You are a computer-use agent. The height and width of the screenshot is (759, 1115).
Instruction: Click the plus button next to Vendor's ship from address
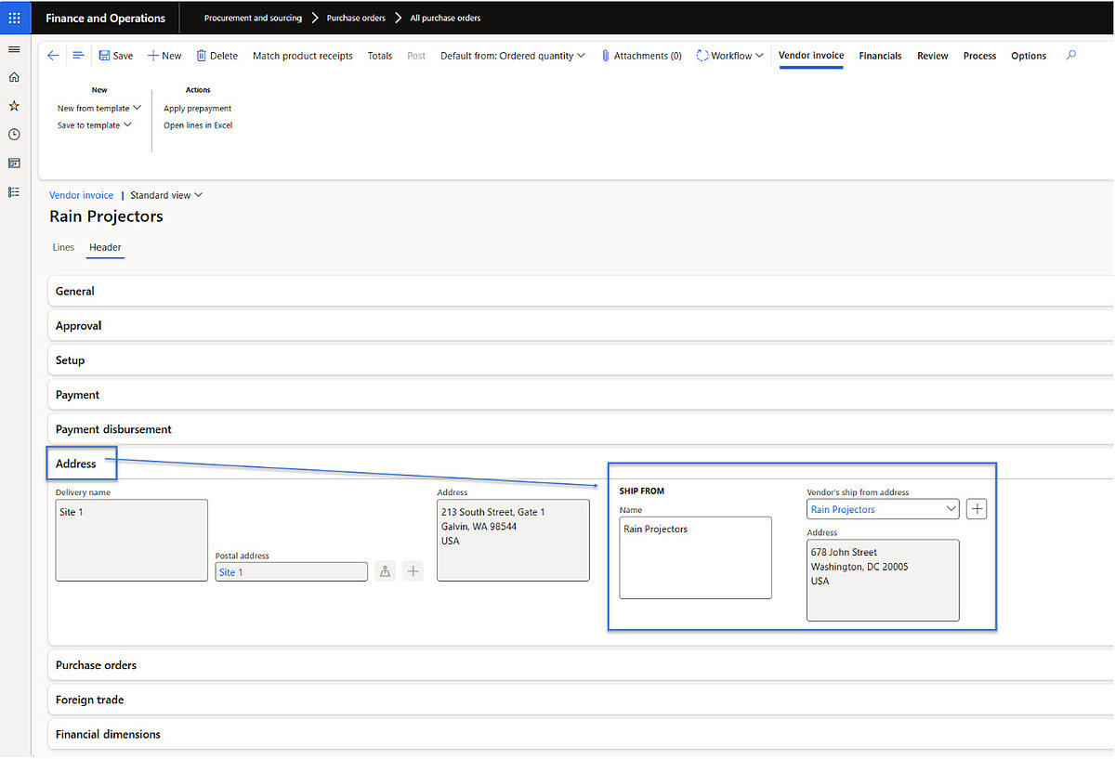coord(977,509)
